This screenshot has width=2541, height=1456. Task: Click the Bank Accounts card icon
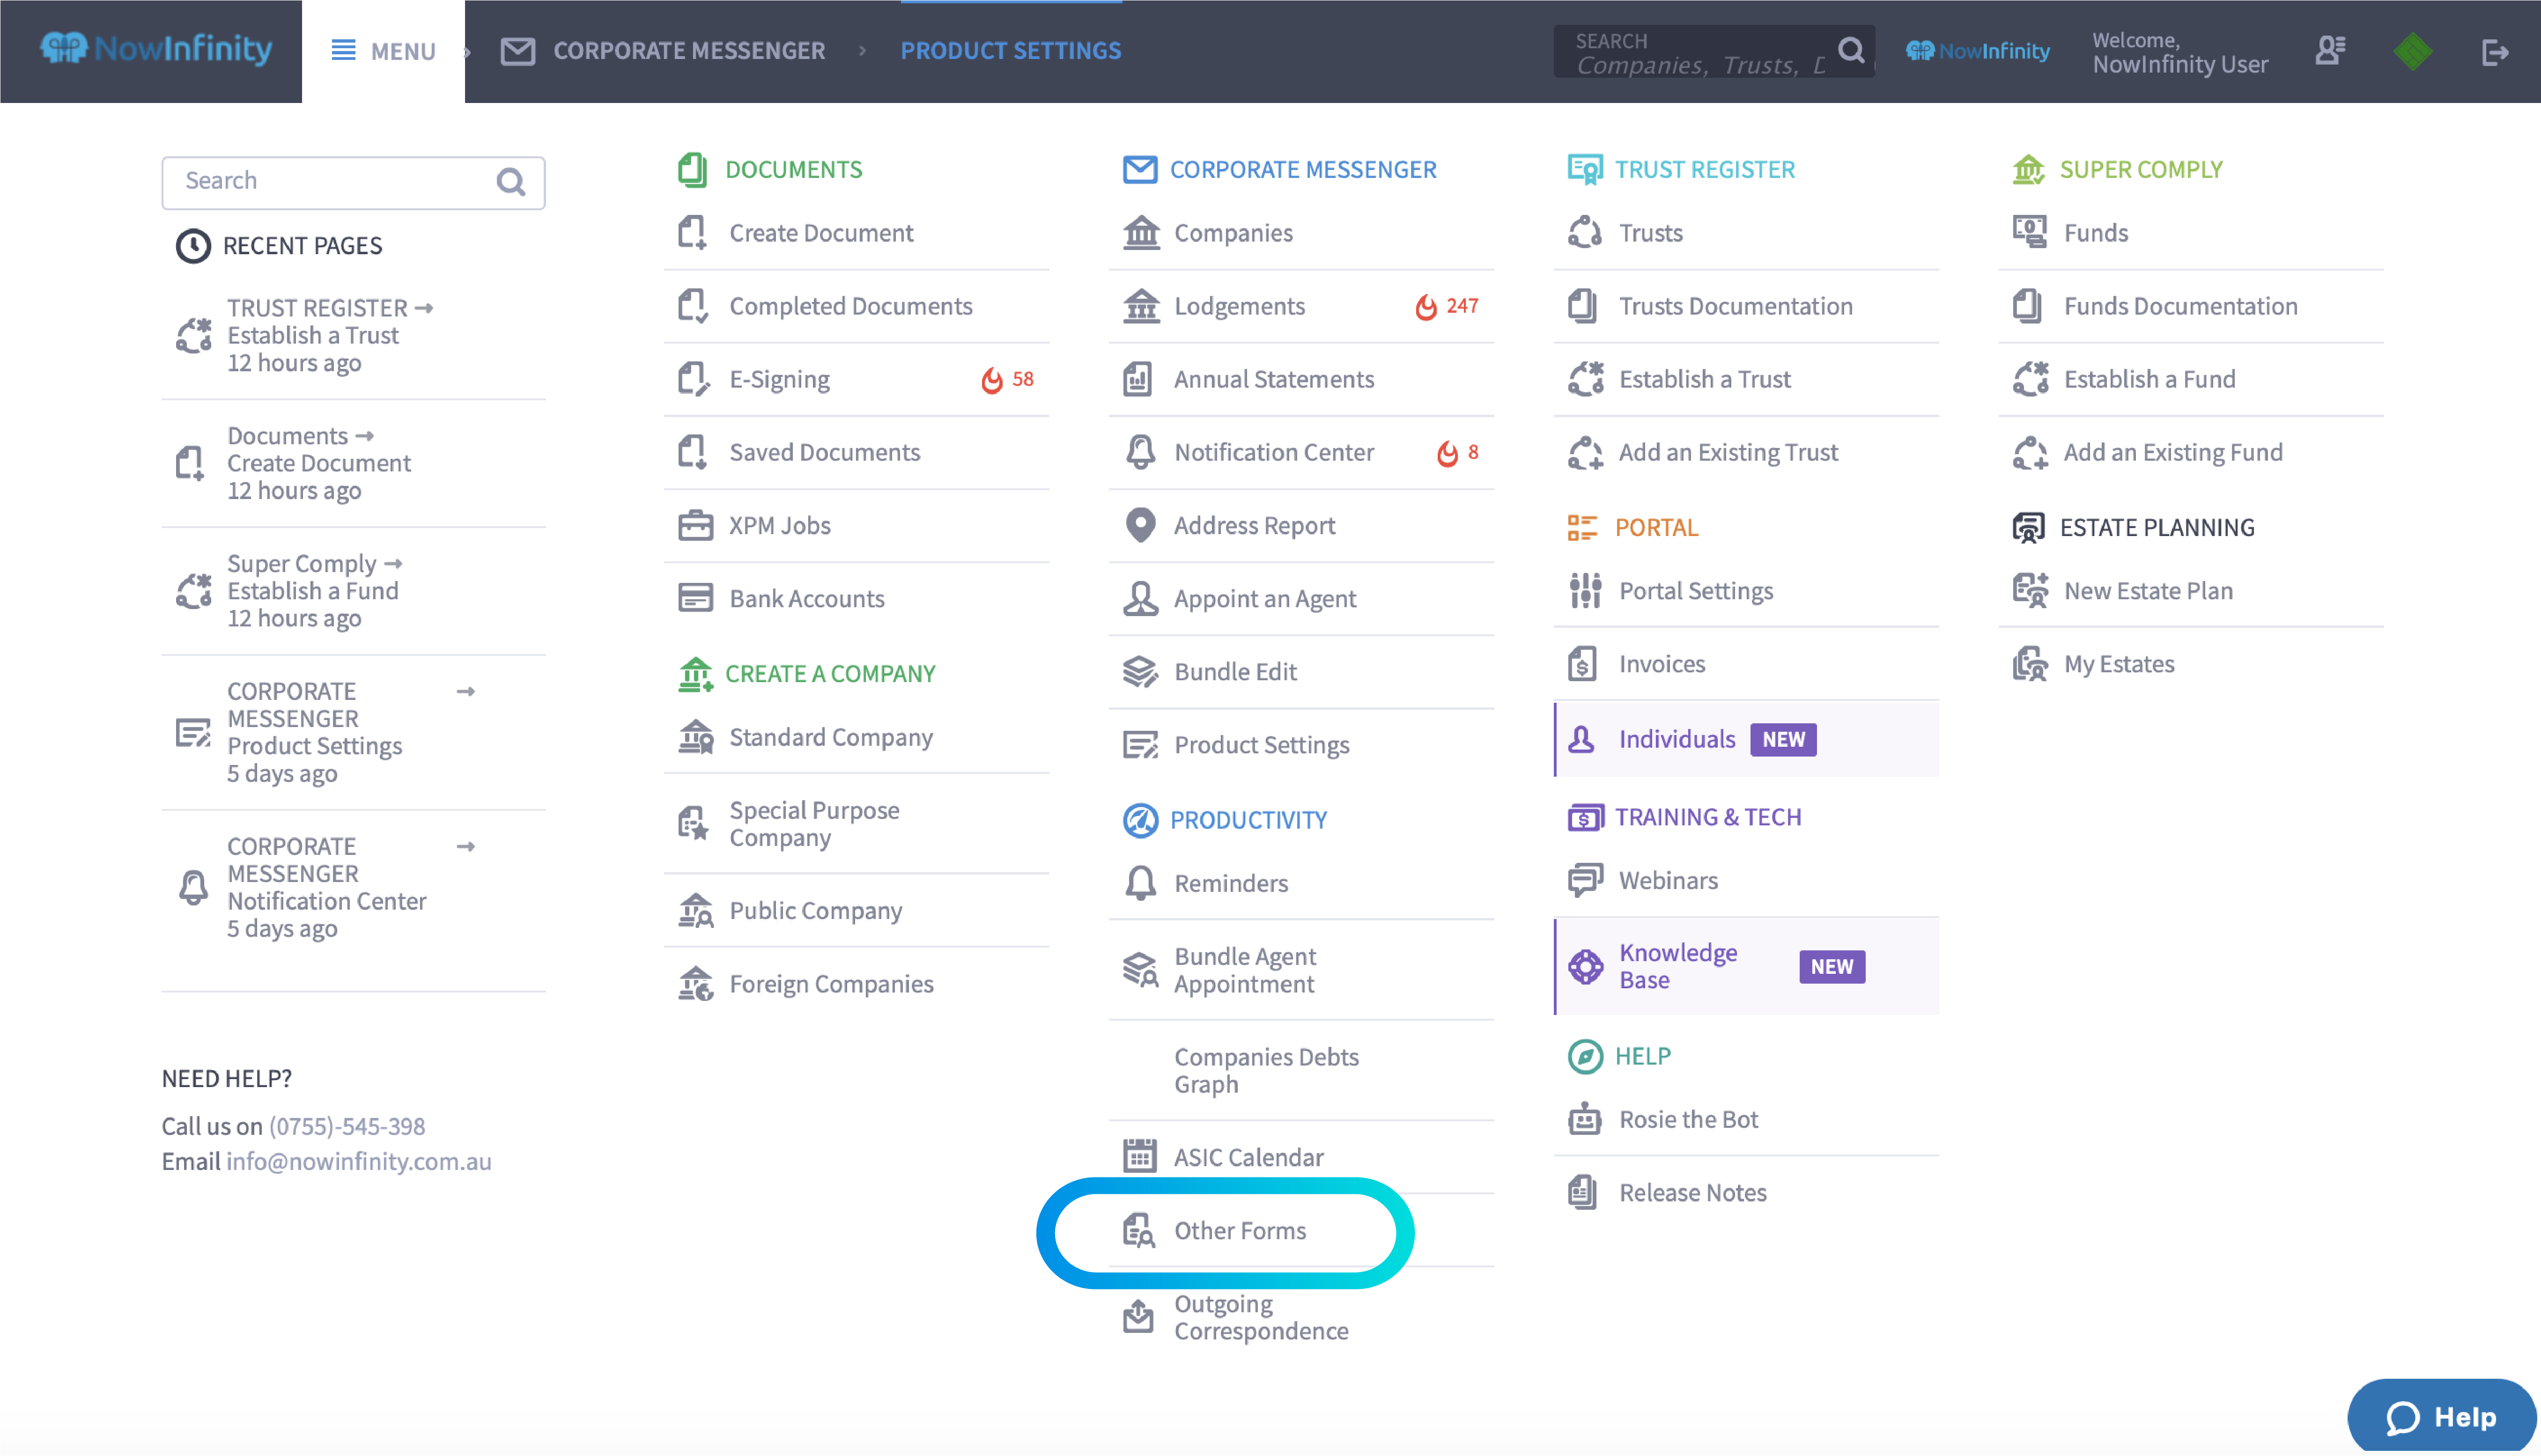click(695, 598)
